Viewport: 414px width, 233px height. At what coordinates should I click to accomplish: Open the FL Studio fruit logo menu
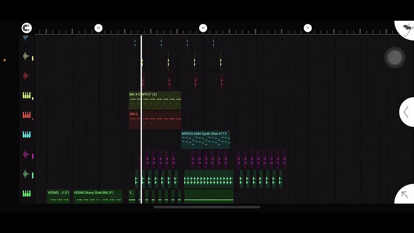[x=406, y=30]
